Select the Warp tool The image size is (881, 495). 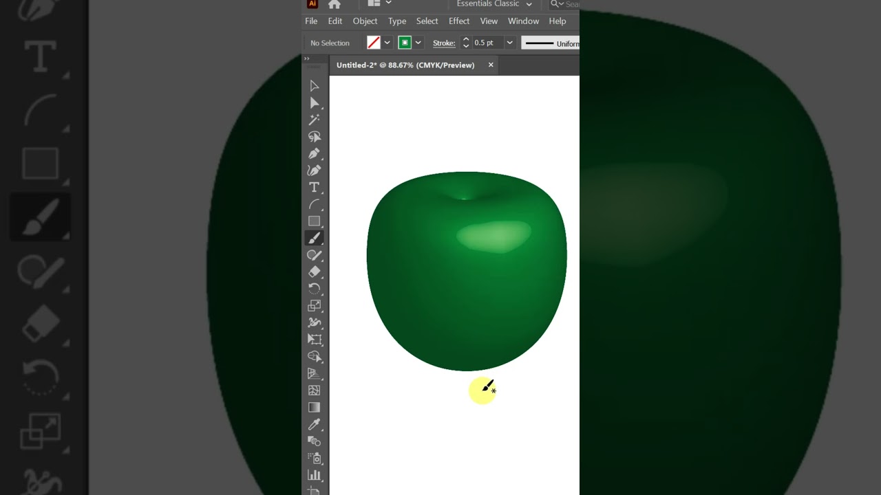coord(314,322)
